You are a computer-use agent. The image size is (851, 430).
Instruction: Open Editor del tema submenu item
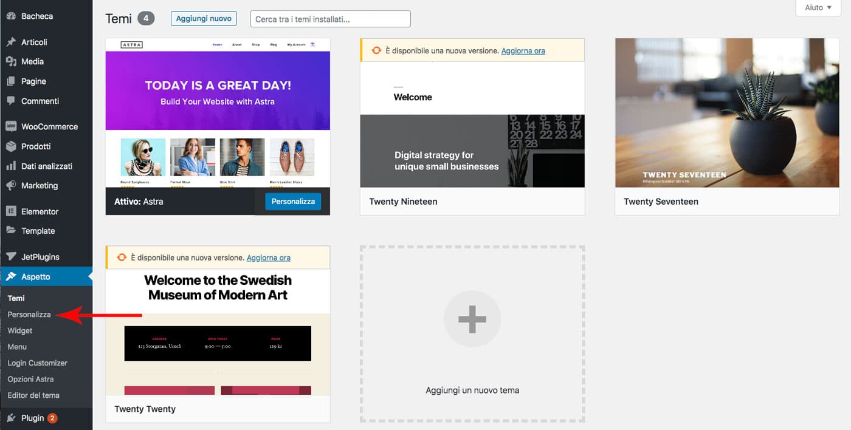(x=33, y=395)
